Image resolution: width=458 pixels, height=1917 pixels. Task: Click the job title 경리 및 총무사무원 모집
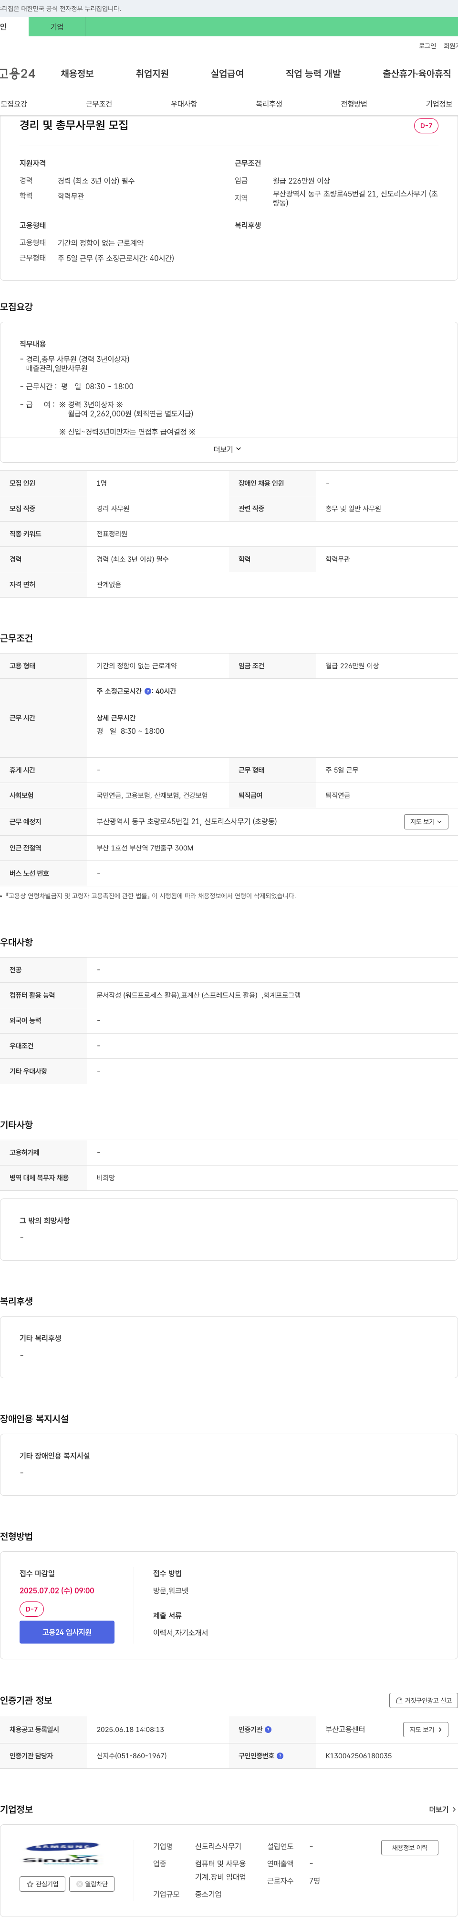point(74,125)
